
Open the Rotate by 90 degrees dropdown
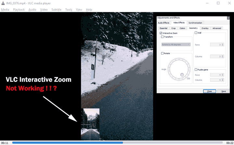176,44
